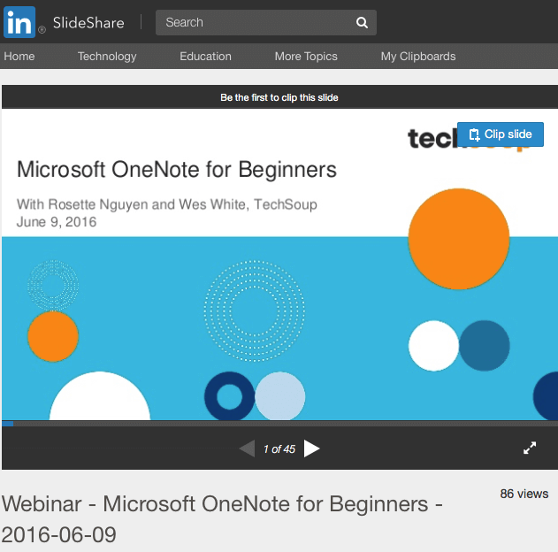This screenshot has width=558, height=552.
Task: Open My Clipboards
Action: 418,57
